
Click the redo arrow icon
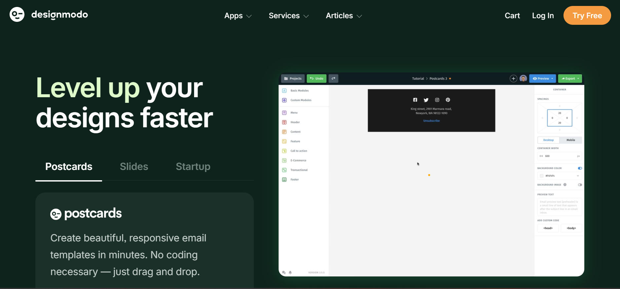[333, 78]
